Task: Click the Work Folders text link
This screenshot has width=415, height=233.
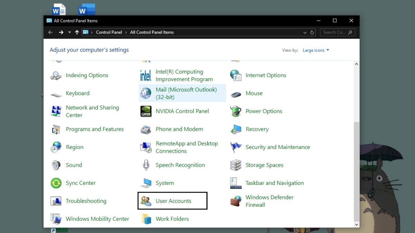Action: (x=172, y=219)
